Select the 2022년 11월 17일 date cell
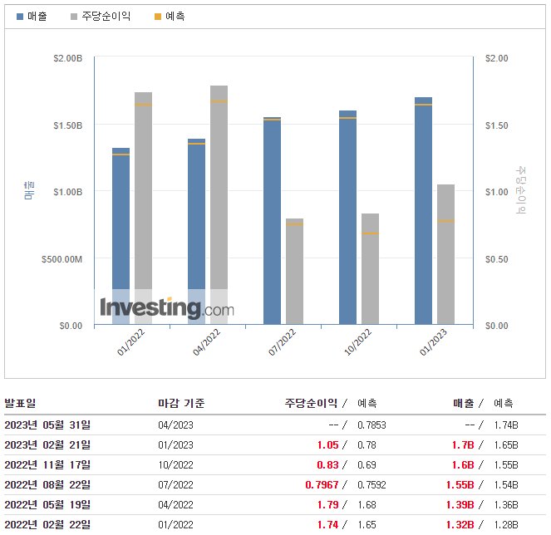The width and height of the screenshot is (551, 535). click(x=47, y=465)
